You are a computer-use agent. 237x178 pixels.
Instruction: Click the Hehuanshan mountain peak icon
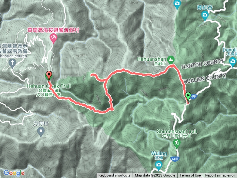click(171, 59)
